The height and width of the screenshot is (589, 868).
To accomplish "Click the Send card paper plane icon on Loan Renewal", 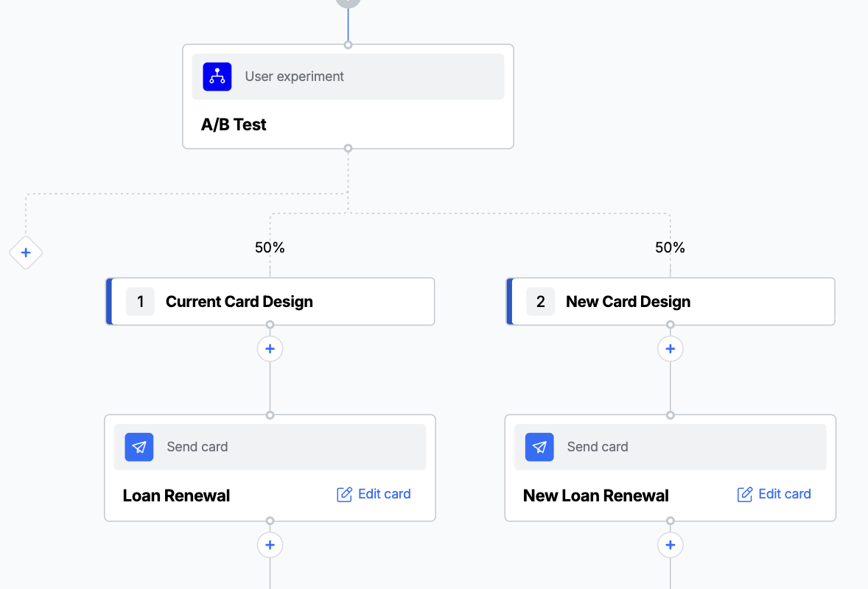I will pyautogui.click(x=139, y=447).
